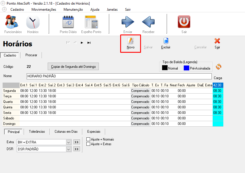Viewport: 245px width, 173px height.
Task: Click the orange refresh arrows icon
Action: [219, 67]
